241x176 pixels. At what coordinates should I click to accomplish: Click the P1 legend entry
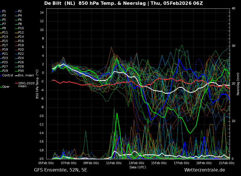pos(4,11)
